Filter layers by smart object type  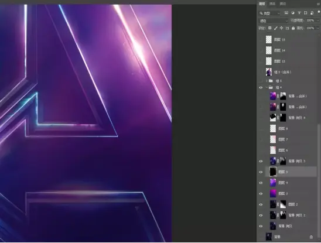[312, 13]
